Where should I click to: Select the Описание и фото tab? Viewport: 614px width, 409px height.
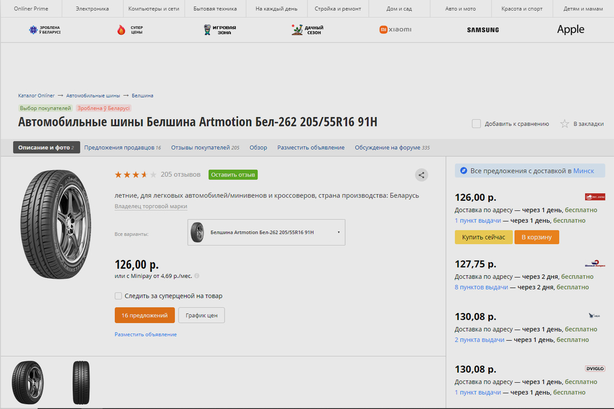46,147
